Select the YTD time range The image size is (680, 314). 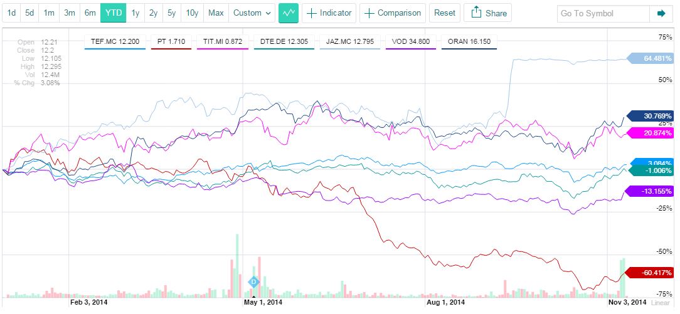[114, 13]
